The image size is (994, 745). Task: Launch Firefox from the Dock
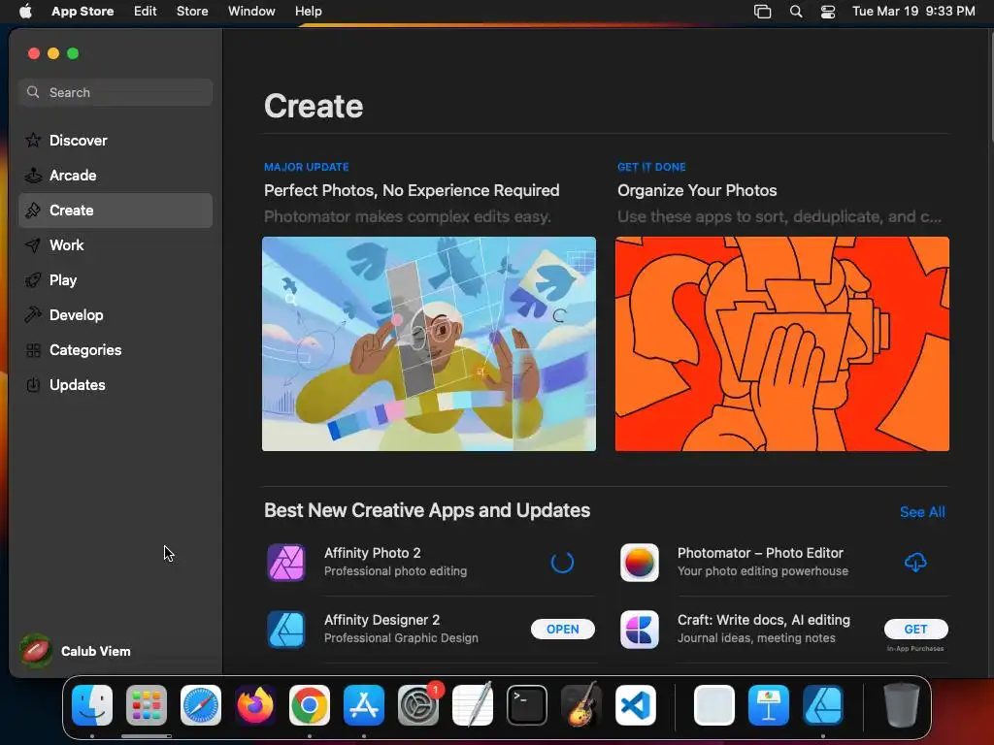click(255, 705)
